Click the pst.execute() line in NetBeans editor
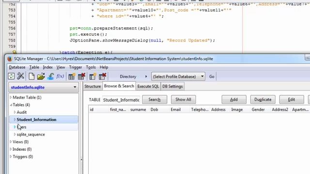This screenshot has height=174, width=310. [88, 34]
